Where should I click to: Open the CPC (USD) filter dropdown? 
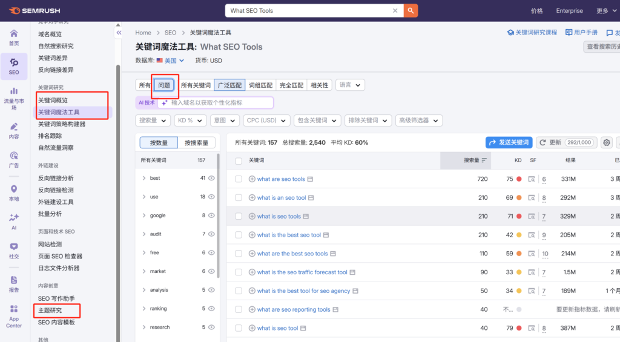coord(266,120)
